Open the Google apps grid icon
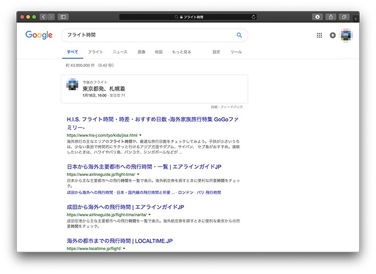 coord(319,36)
